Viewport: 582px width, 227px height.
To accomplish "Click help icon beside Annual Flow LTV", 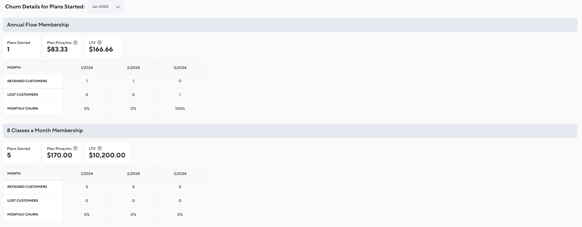I will [x=100, y=43].
